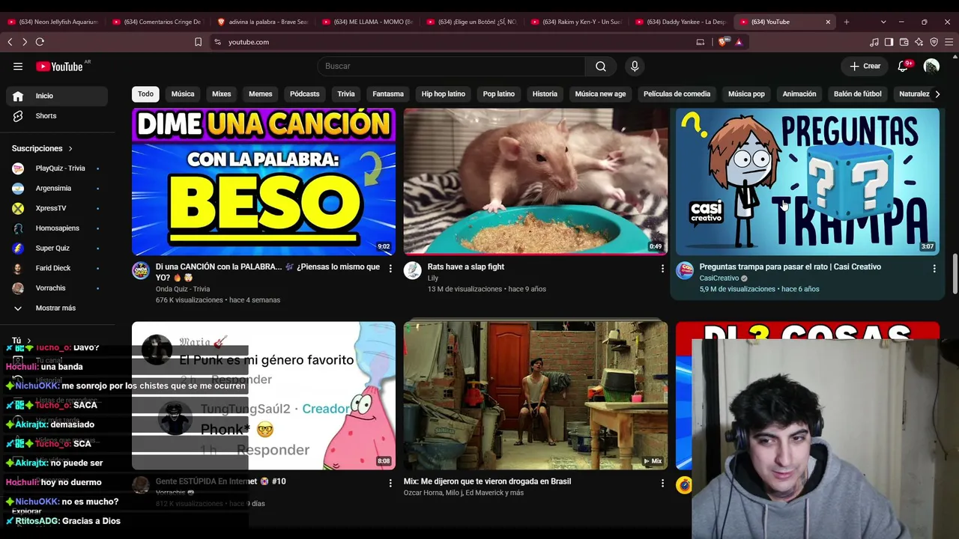The height and width of the screenshot is (539, 959).
Task: Click the Buscar search field
Action: [x=451, y=66]
